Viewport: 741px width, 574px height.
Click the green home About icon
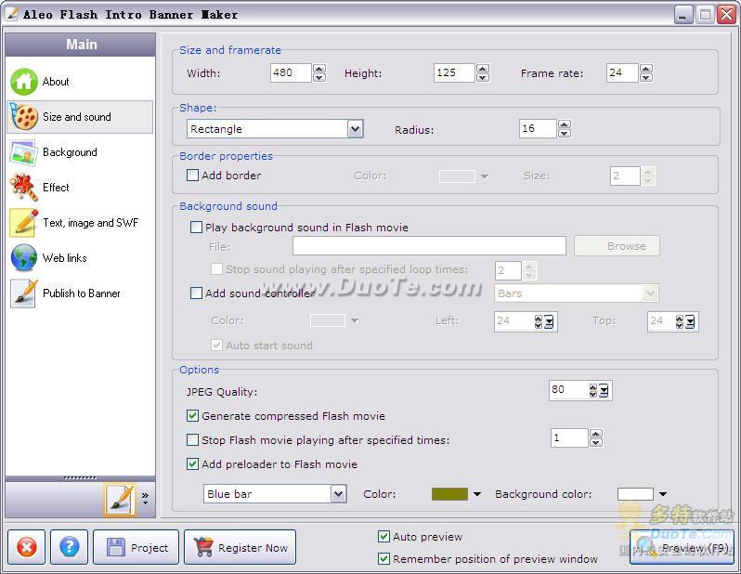(23, 82)
